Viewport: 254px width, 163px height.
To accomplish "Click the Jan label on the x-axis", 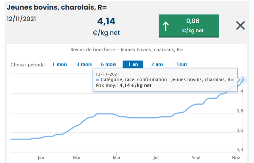I will pyautogui.click(x=41, y=158).
